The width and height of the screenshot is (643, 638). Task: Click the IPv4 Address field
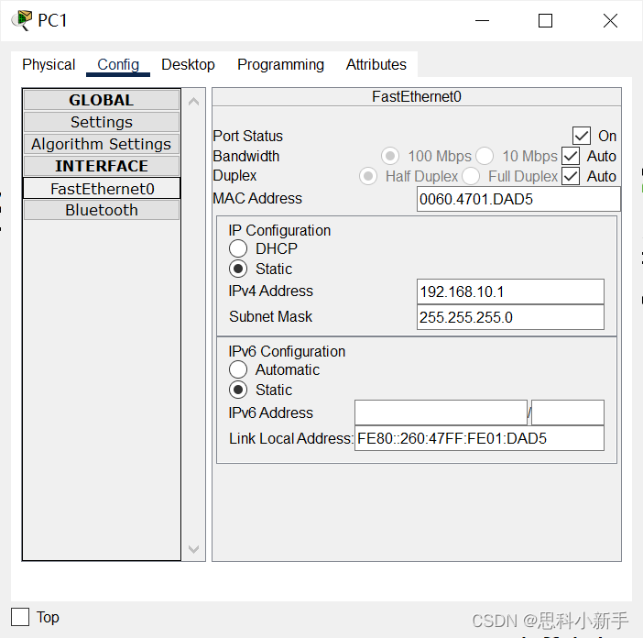tap(510, 291)
